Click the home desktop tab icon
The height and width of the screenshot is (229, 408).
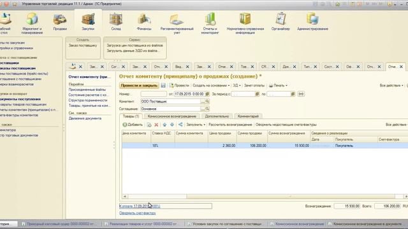(x=73, y=66)
